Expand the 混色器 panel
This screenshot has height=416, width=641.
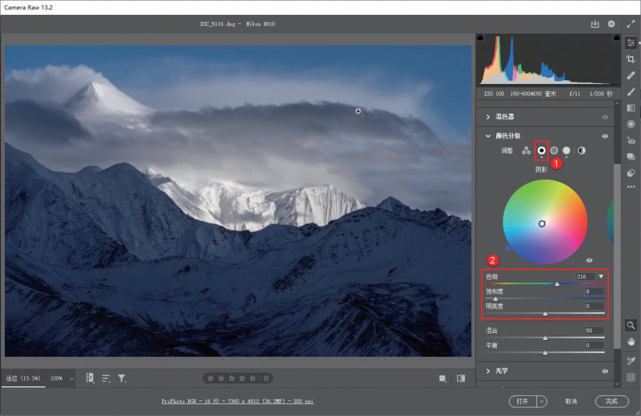pos(488,117)
